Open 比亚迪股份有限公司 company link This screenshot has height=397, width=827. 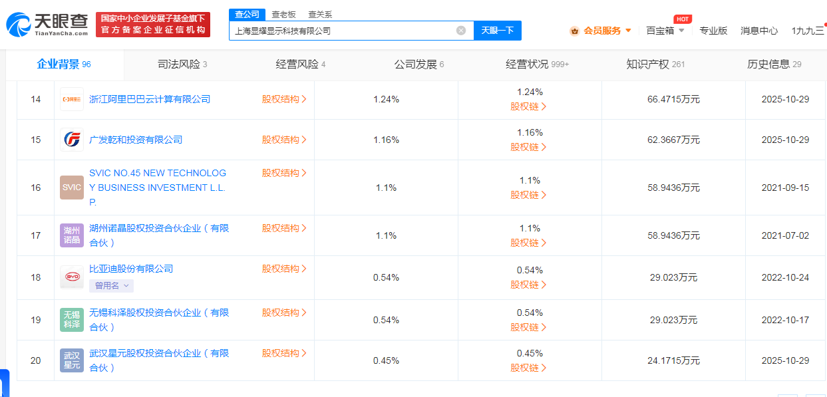tap(131, 269)
